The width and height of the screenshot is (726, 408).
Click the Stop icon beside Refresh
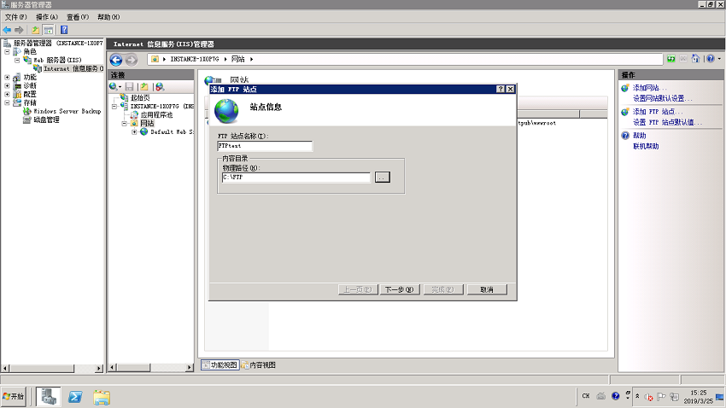pyautogui.click(x=683, y=59)
